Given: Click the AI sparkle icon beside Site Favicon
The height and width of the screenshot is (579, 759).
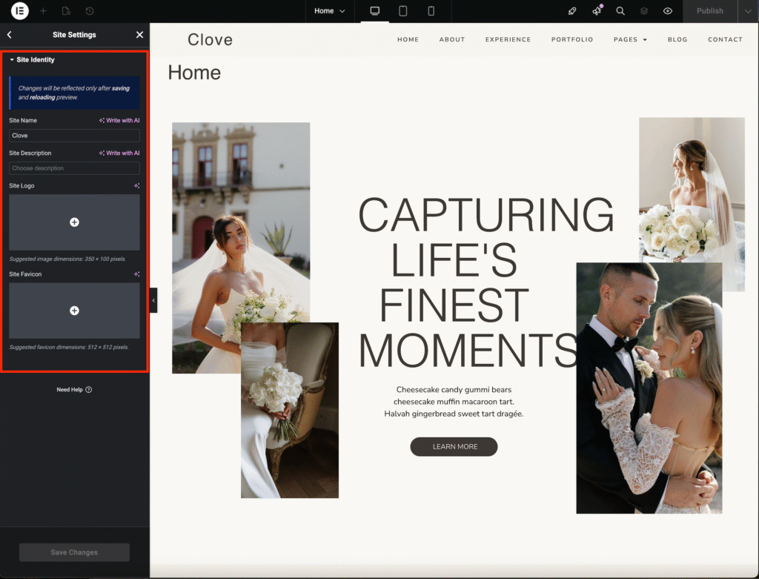Looking at the screenshot, I should coord(136,274).
